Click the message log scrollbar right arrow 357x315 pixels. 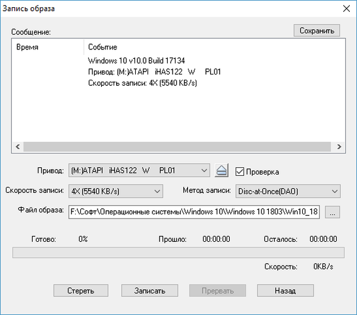point(337,145)
